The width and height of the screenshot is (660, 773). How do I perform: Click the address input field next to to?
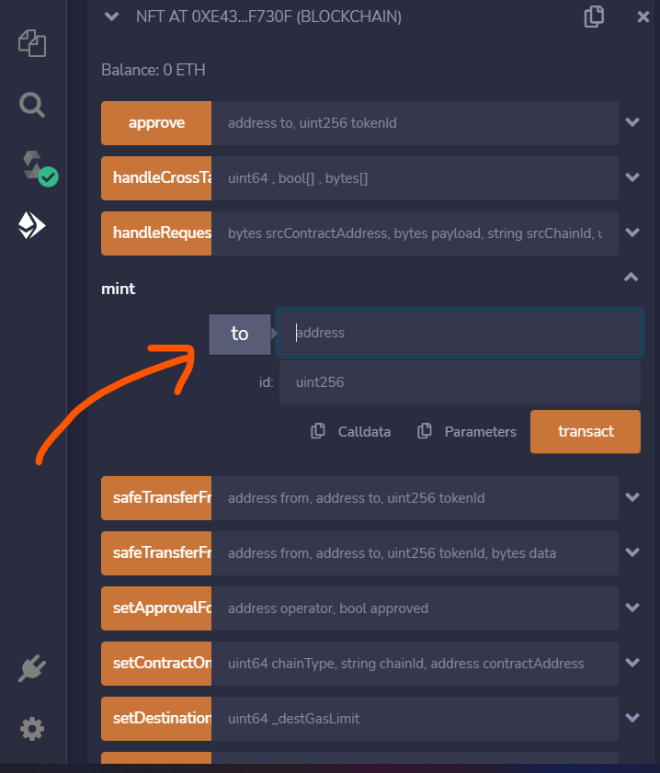[458, 333]
